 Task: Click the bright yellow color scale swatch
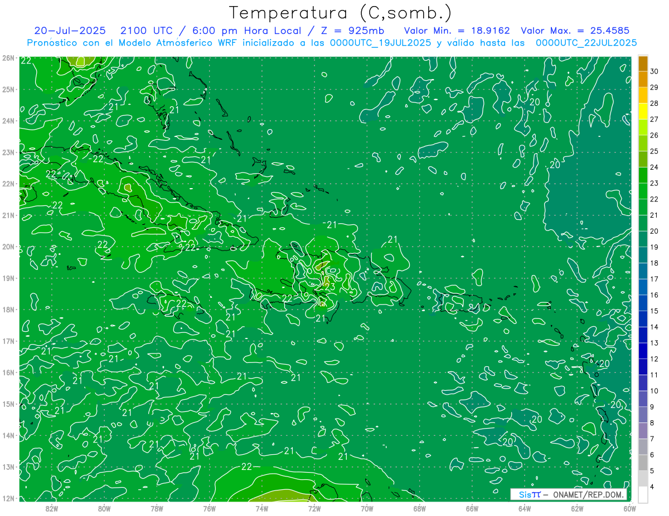(x=643, y=111)
